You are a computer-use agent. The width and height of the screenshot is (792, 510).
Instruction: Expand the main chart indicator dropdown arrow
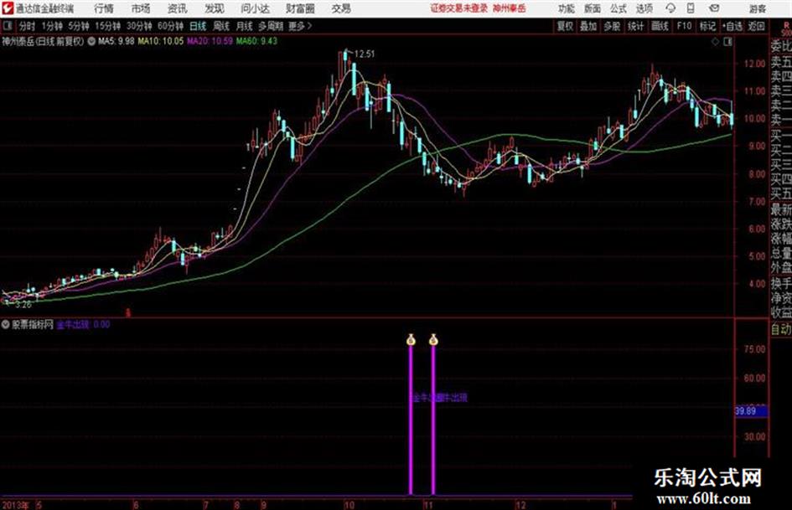point(91,41)
